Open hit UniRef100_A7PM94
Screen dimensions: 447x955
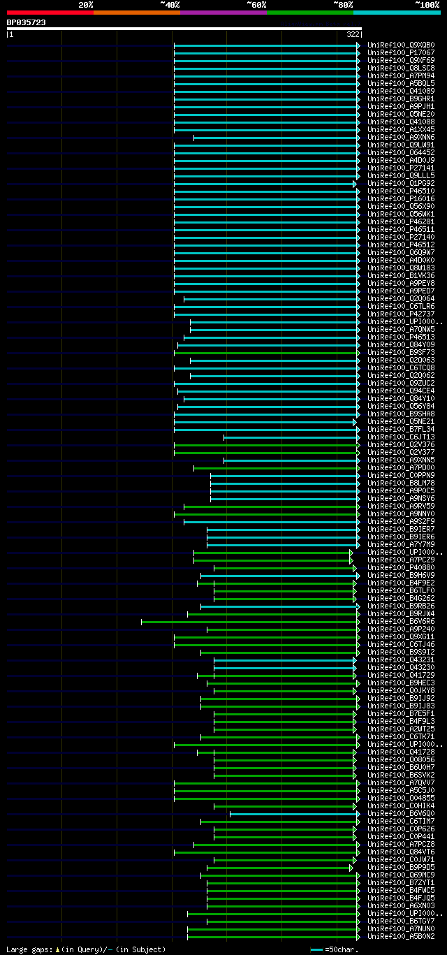click(401, 75)
